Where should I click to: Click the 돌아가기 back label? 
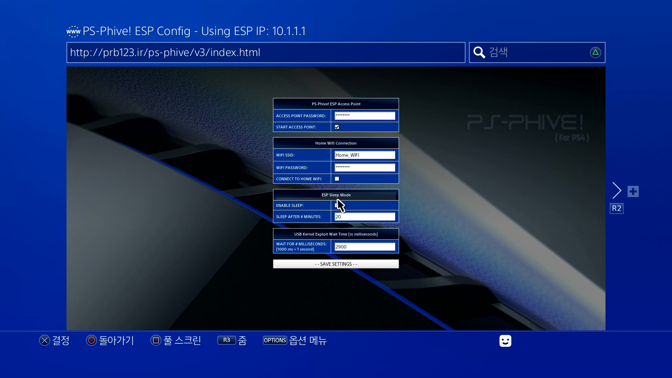(x=117, y=340)
